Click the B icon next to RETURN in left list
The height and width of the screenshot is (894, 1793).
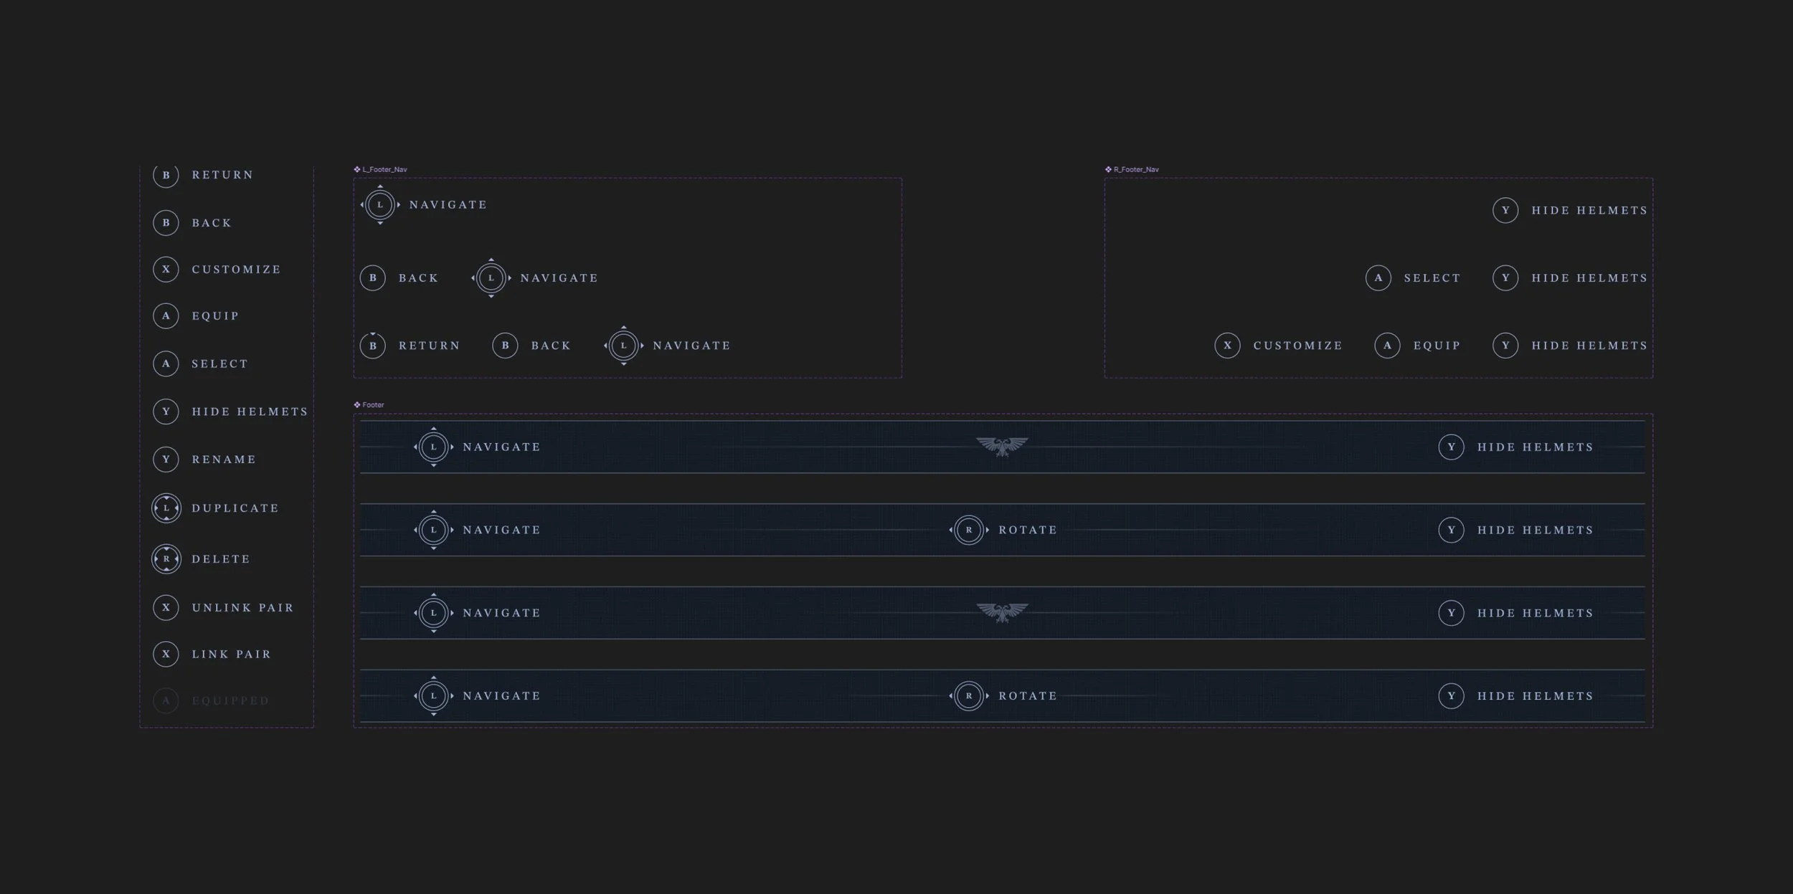click(x=166, y=175)
